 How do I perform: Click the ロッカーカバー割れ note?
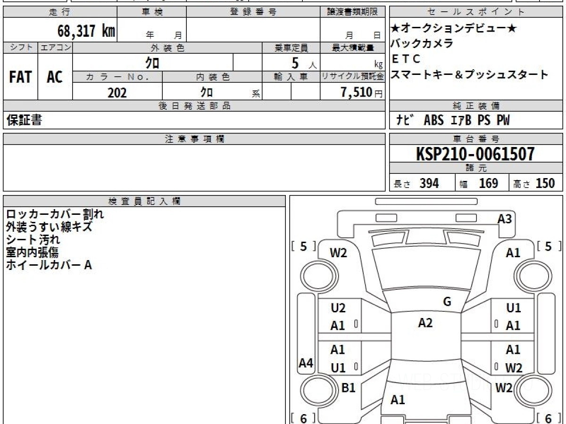point(55,214)
